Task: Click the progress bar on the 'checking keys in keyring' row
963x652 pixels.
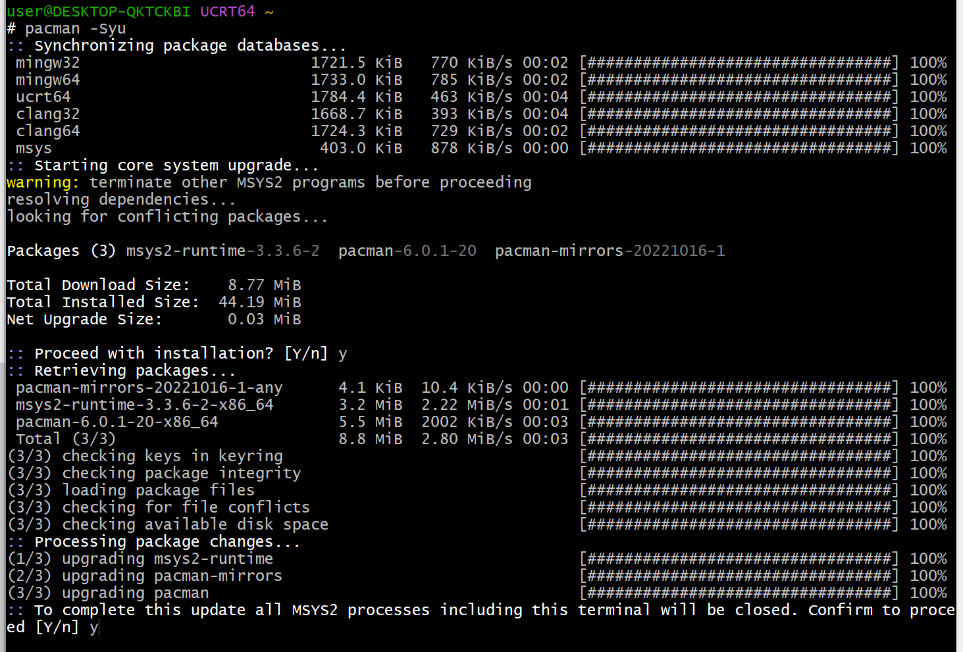Action: [739, 457]
